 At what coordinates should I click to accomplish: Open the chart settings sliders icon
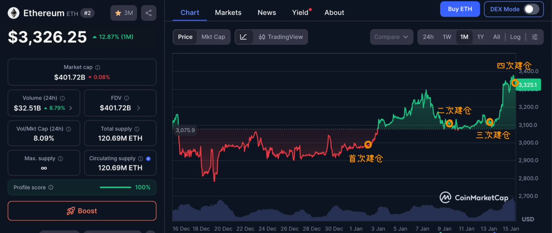click(535, 37)
